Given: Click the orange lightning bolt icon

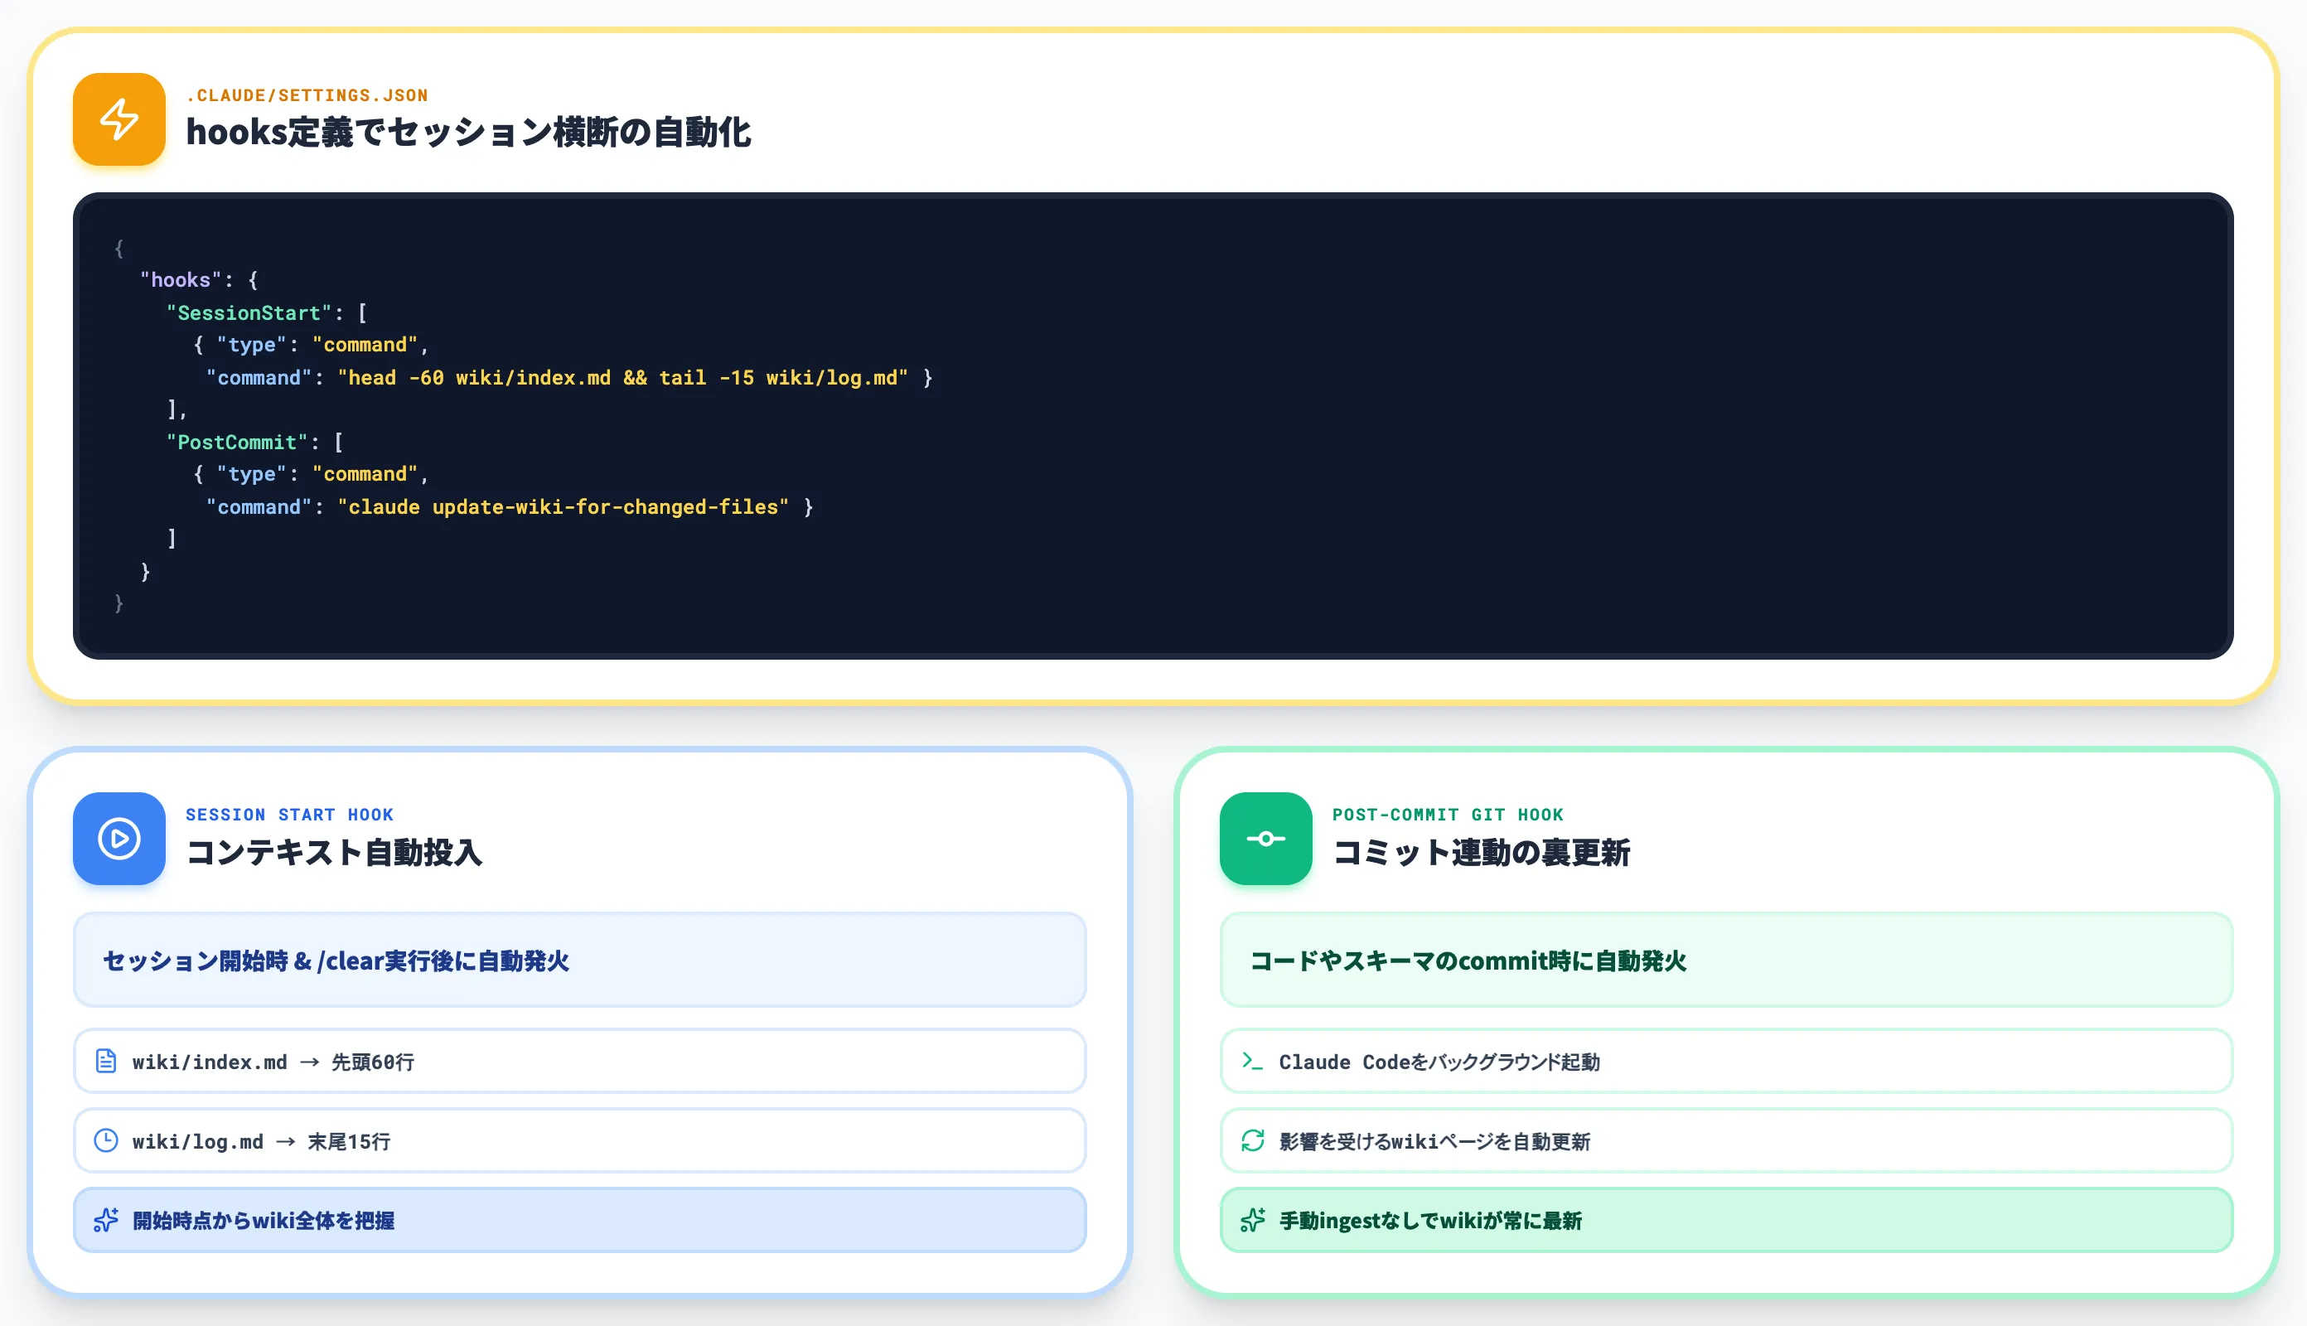Looking at the screenshot, I should 119,119.
